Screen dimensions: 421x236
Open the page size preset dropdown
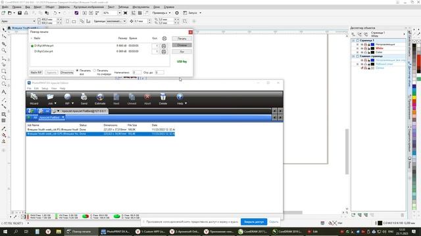pos(34,21)
